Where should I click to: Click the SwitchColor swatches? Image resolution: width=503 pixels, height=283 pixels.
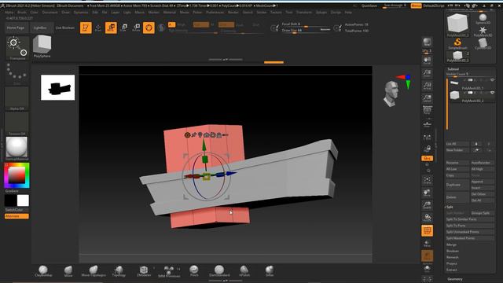click(x=17, y=200)
